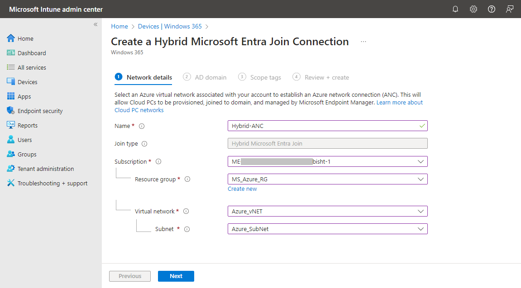Click the Endpoint security shield icon
The image size is (521, 288).
10,110
